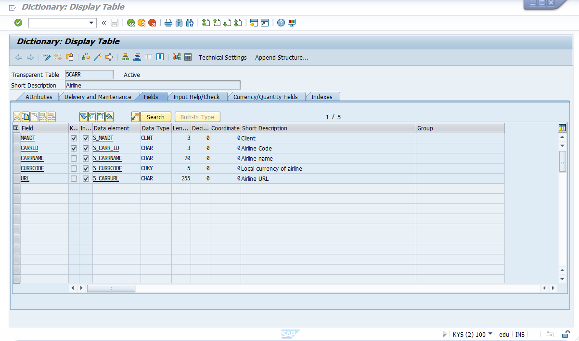Open the Input Help/Check tab
The image size is (579, 341).
click(196, 97)
